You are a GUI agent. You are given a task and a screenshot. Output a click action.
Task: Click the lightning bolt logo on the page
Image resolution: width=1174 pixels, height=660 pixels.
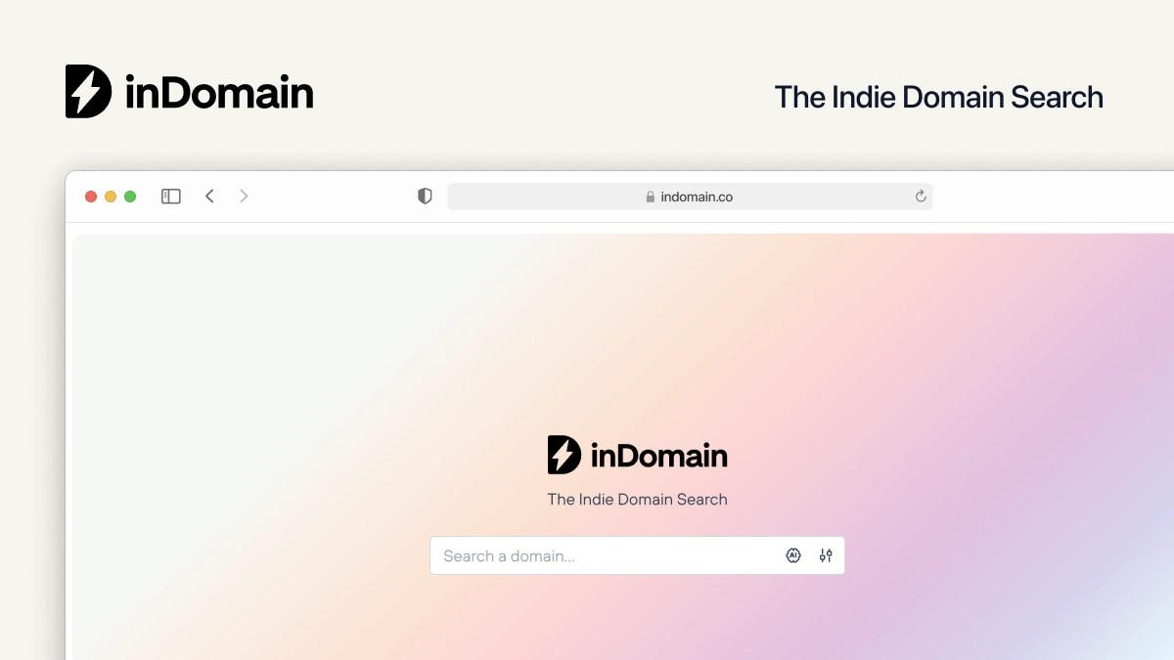[x=564, y=454]
